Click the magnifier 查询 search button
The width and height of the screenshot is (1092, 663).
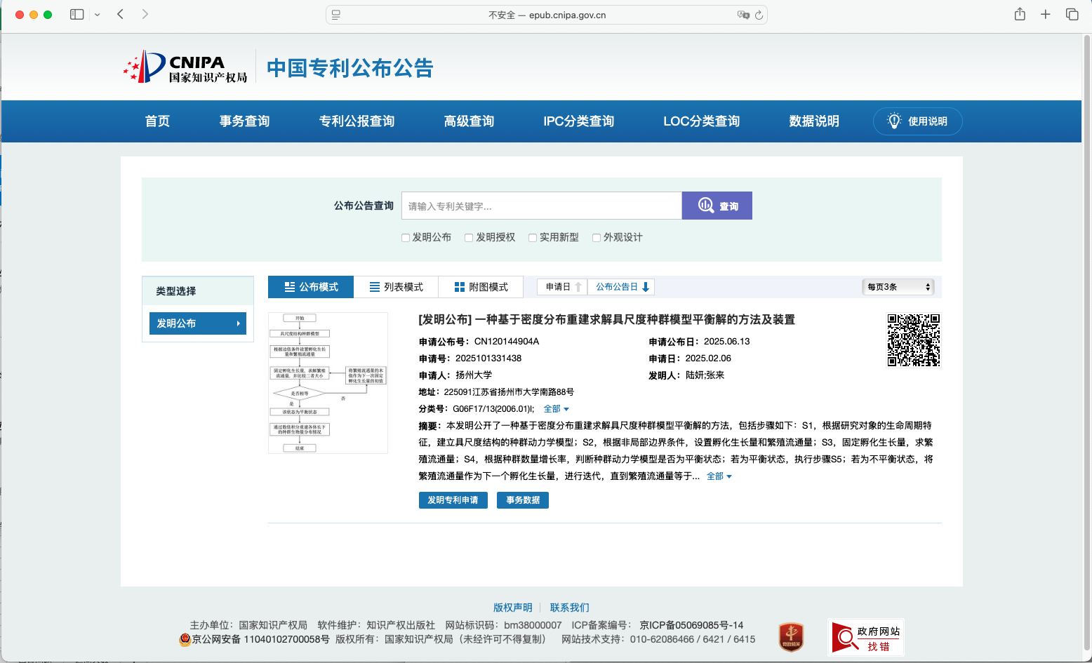pyautogui.click(x=717, y=206)
